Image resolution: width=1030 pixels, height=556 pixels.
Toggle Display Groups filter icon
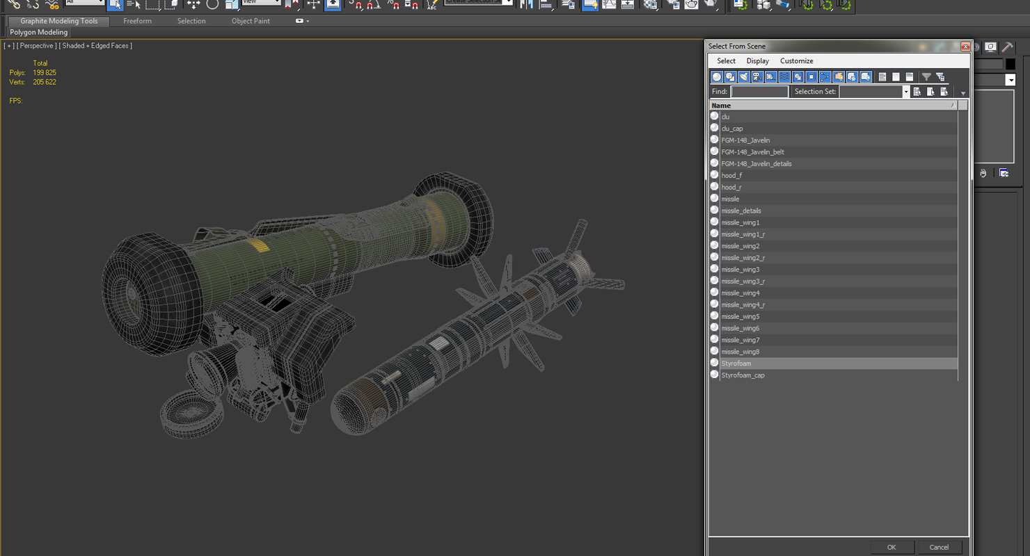(798, 76)
